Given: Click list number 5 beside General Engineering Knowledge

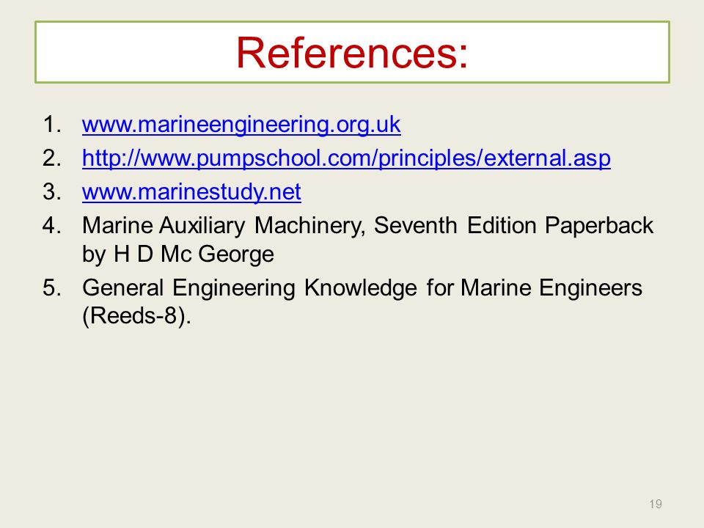Looking at the screenshot, I should (x=52, y=287).
